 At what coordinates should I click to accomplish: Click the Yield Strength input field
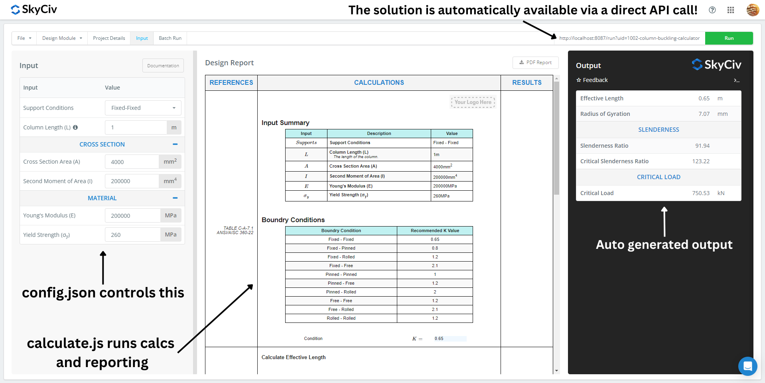pyautogui.click(x=133, y=235)
